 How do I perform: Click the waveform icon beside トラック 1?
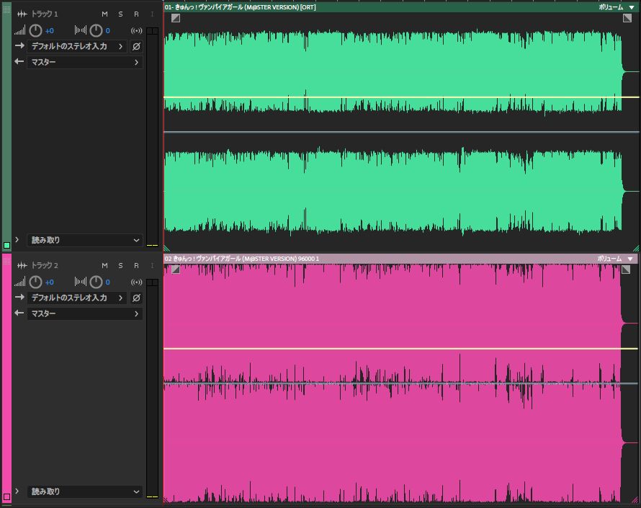coord(22,14)
